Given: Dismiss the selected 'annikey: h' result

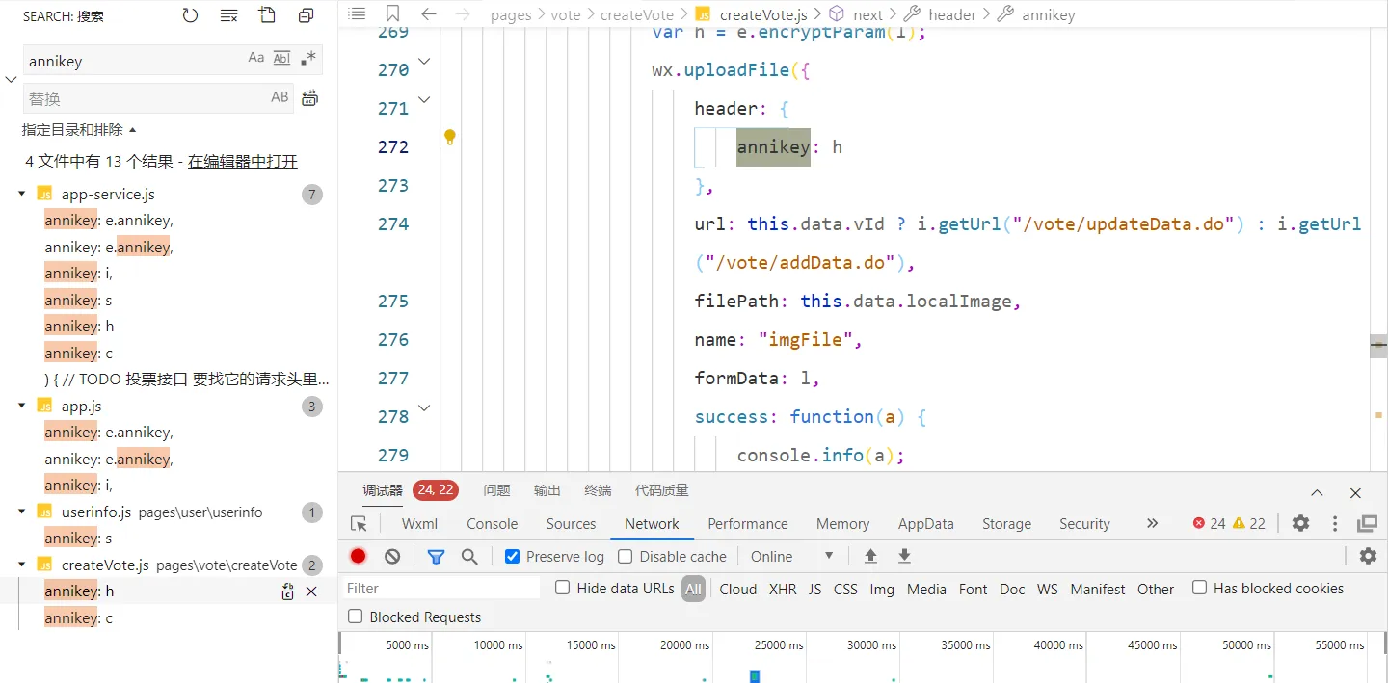Looking at the screenshot, I should (311, 591).
